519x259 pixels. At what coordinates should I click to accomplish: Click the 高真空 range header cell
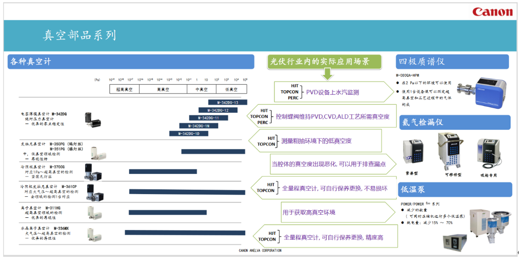tap(163, 89)
